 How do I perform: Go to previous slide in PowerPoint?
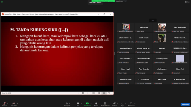coord(79,93)
